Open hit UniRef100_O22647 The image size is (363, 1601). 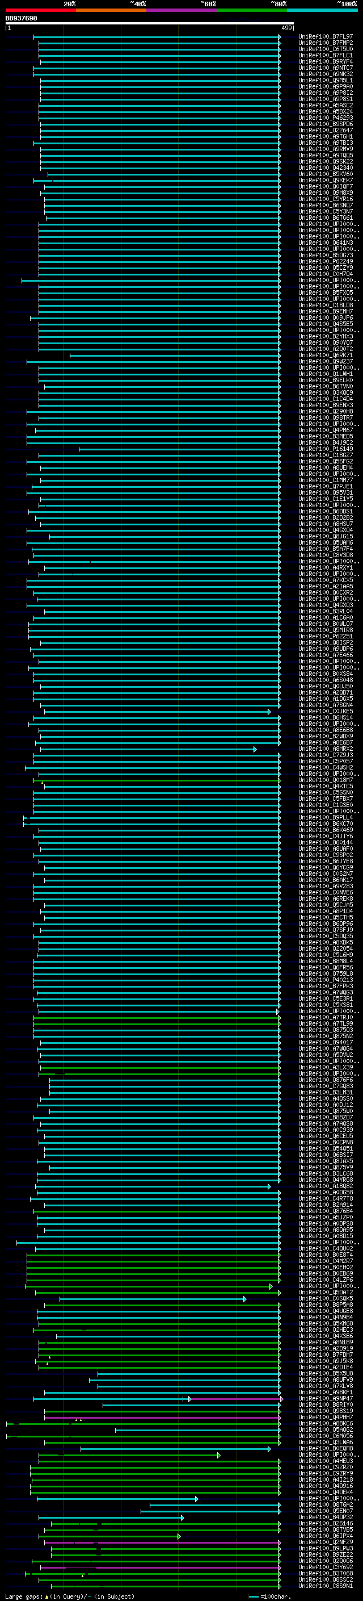pyautogui.click(x=326, y=131)
